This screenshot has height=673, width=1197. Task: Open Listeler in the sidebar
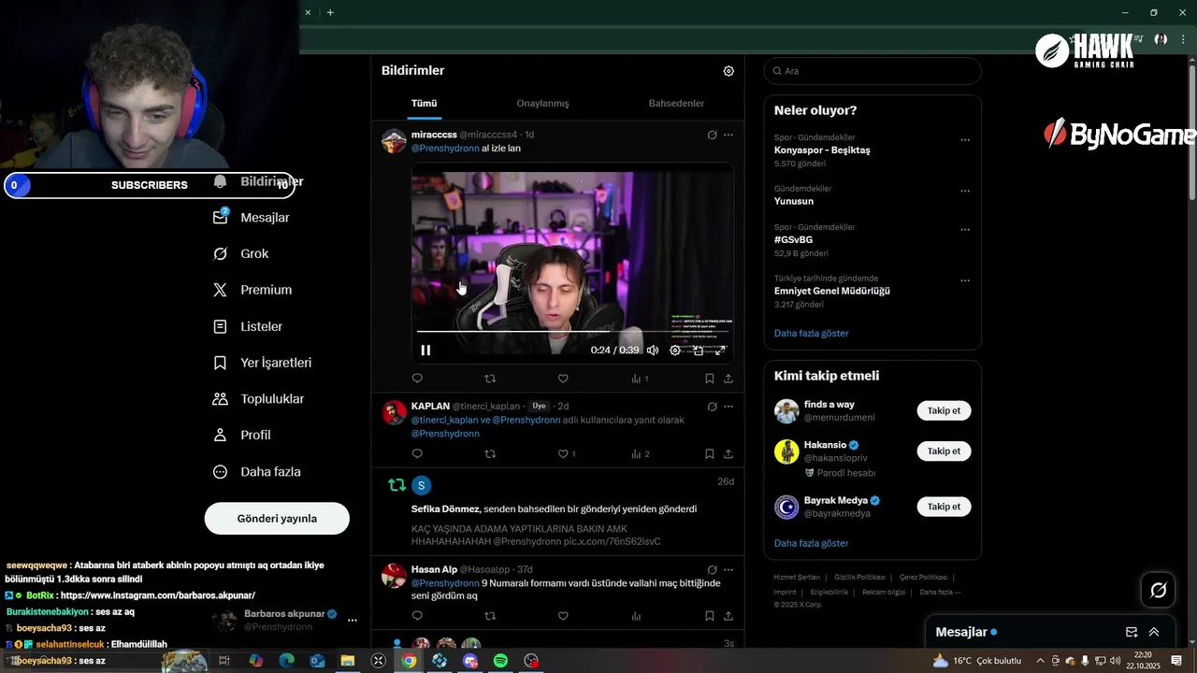(247, 326)
